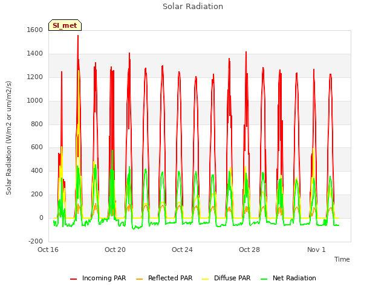The height and width of the screenshot is (290, 387).
Task: Click the red Incoming PAR legend swatch
Action: point(73,279)
